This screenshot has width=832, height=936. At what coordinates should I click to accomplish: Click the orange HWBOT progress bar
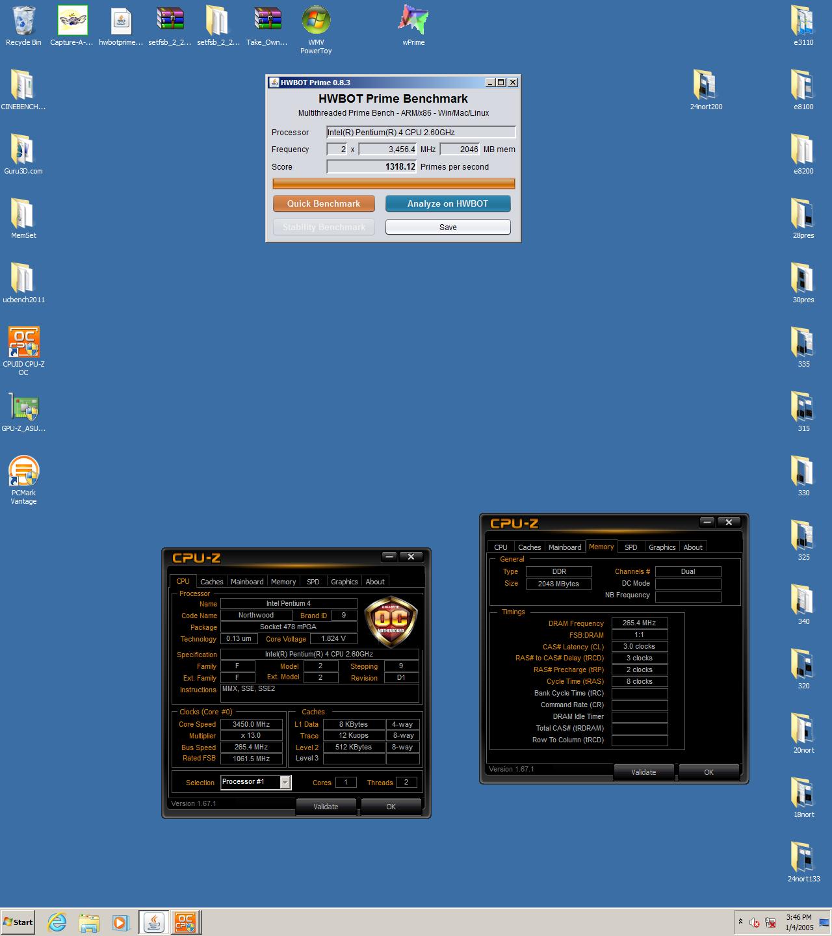click(x=394, y=184)
